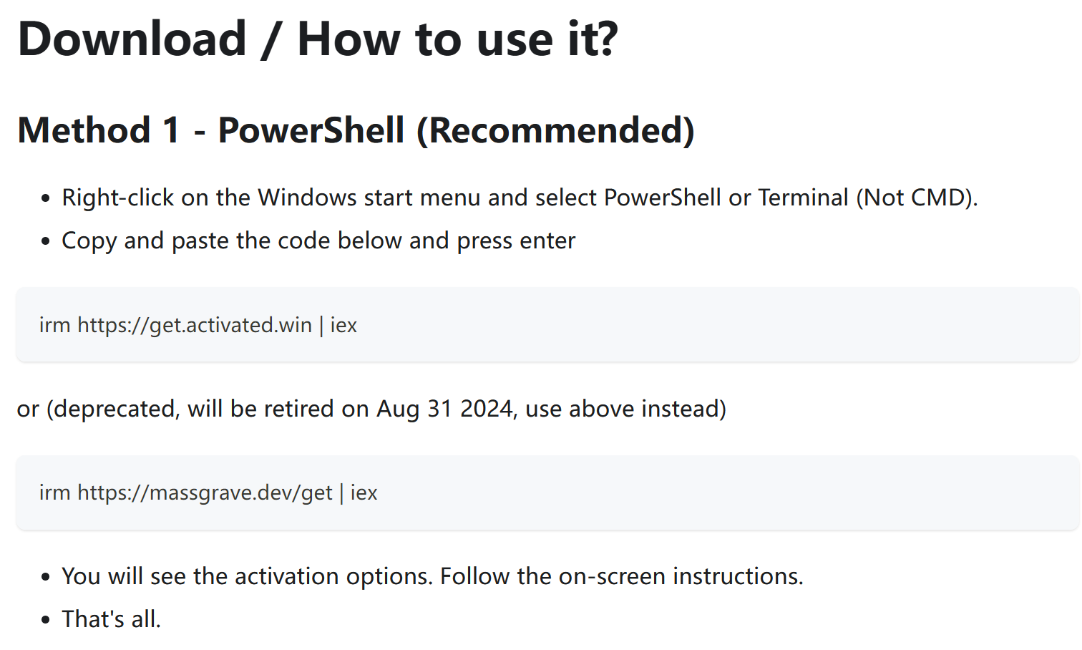Click the https://massgrave.dev/get URL text
This screenshot has height=650, width=1082.
click(x=205, y=493)
